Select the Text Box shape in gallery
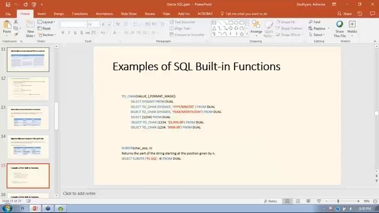379x213 pixels. [x=214, y=22]
